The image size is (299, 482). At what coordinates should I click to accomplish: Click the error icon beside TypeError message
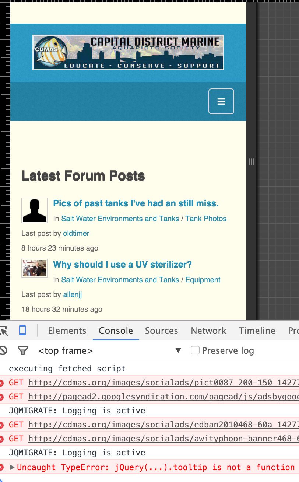coord(1,467)
